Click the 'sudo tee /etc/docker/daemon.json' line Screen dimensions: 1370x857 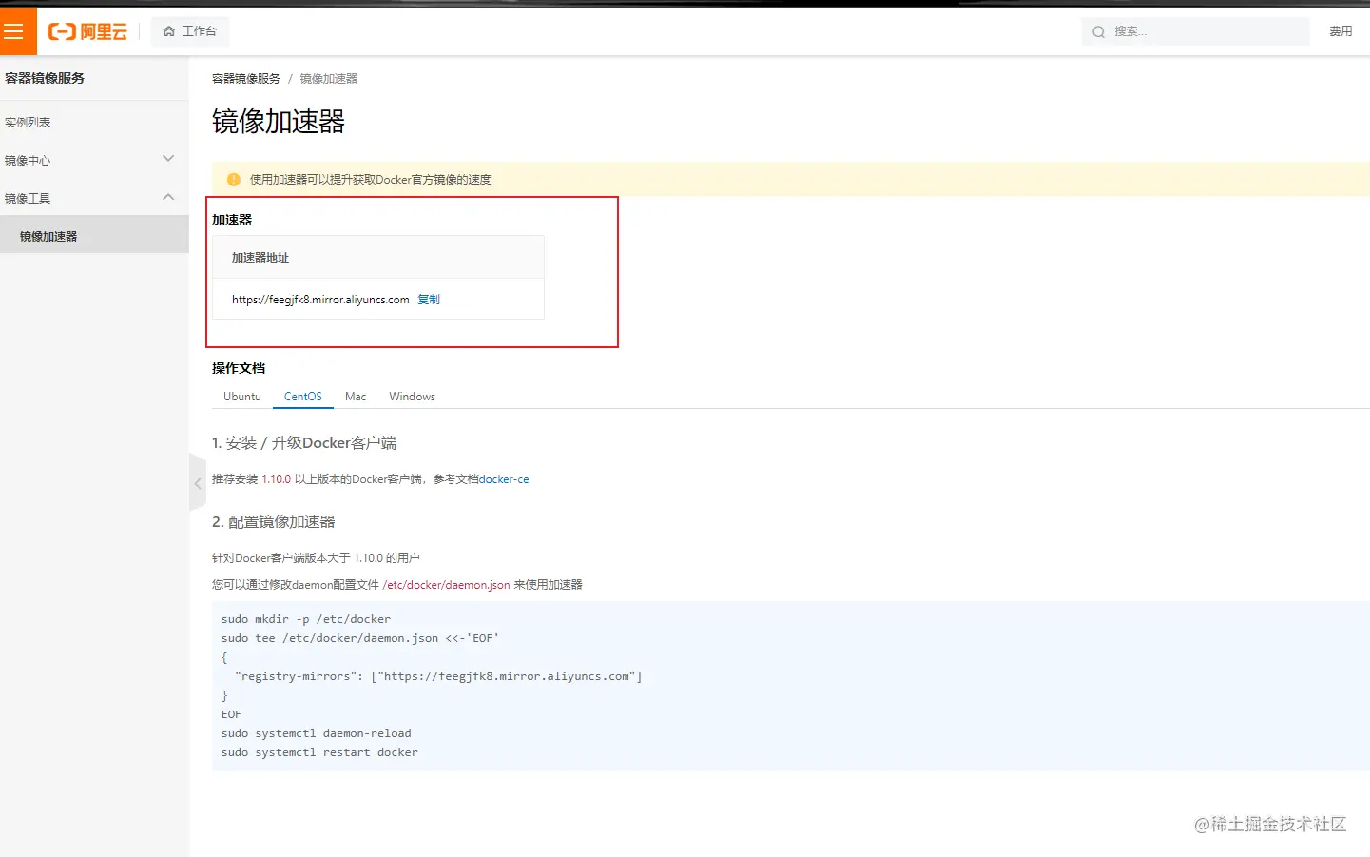coord(360,638)
